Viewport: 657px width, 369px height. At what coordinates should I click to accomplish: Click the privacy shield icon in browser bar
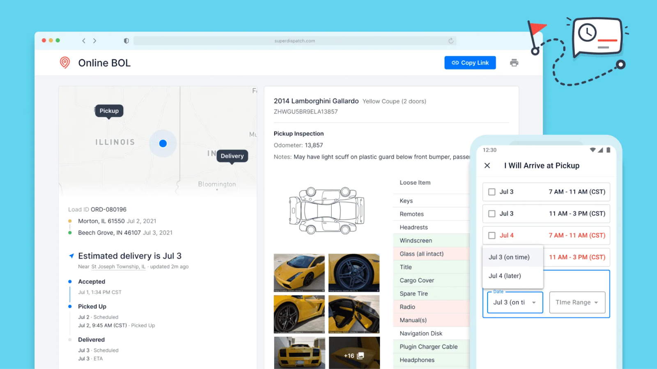126,41
